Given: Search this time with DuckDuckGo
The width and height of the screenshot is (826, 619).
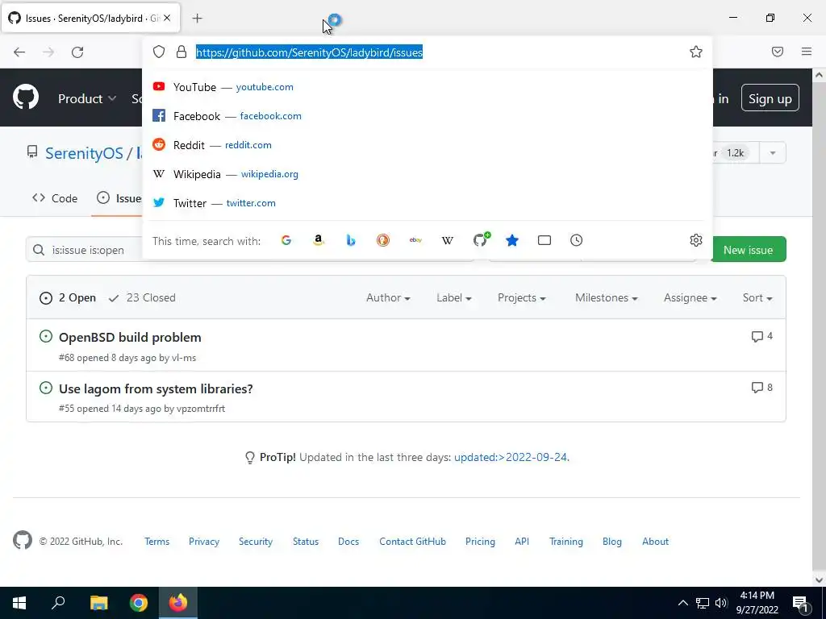Looking at the screenshot, I should 383,240.
